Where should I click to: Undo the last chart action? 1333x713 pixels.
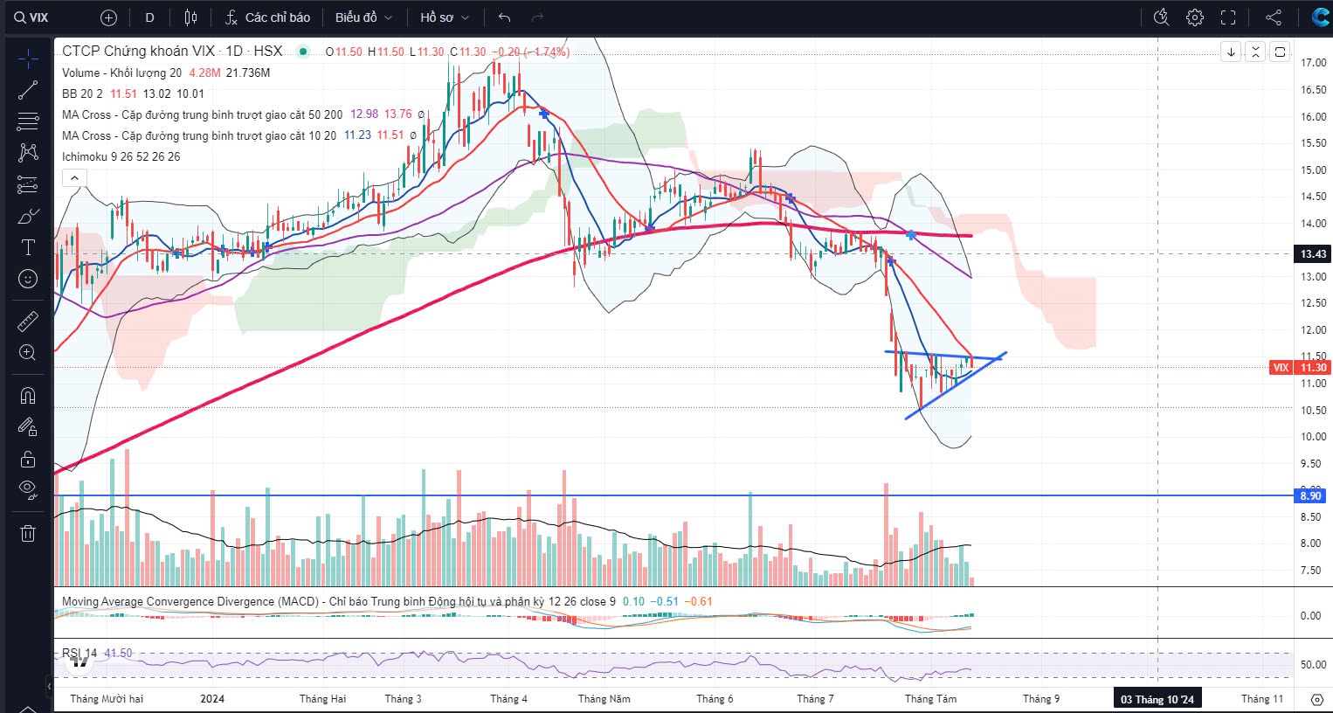504,17
